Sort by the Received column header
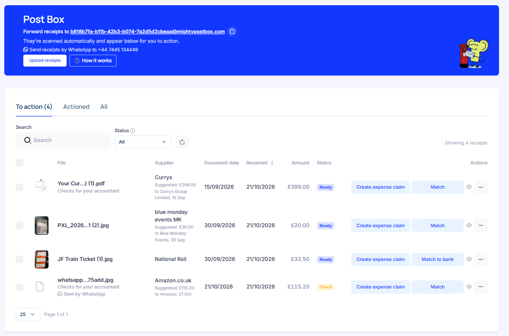 257,163
